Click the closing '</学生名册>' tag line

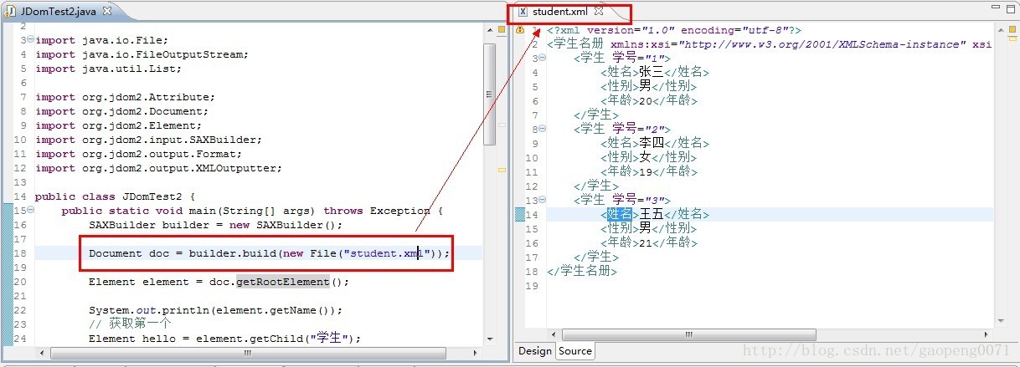point(582,272)
